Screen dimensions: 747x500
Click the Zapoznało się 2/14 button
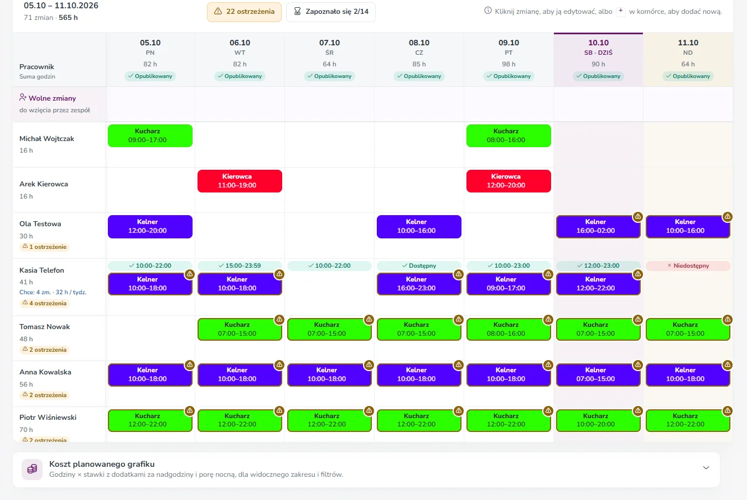point(331,12)
